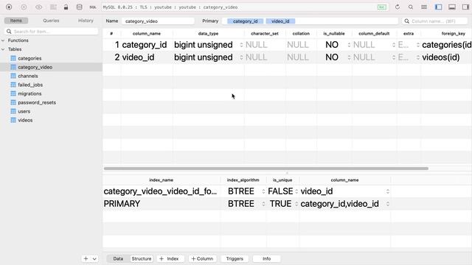Open data_type dropdown for category_id row

pyautogui.click(x=241, y=45)
